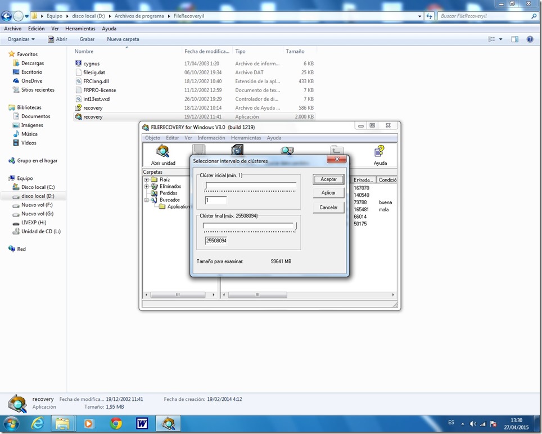Viewport: 542px width, 434px height.
Task: Open Descargas in Favoritos sidebar
Action: pyautogui.click(x=33, y=63)
